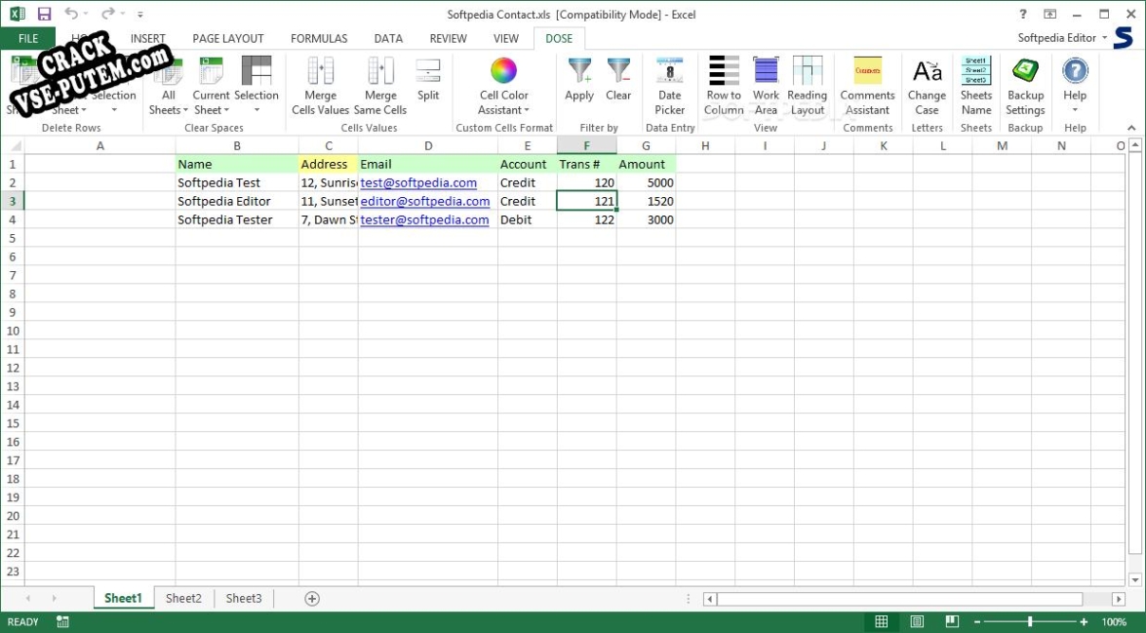
Task: Switch to the Sheet2 worksheet tab
Action: (183, 598)
